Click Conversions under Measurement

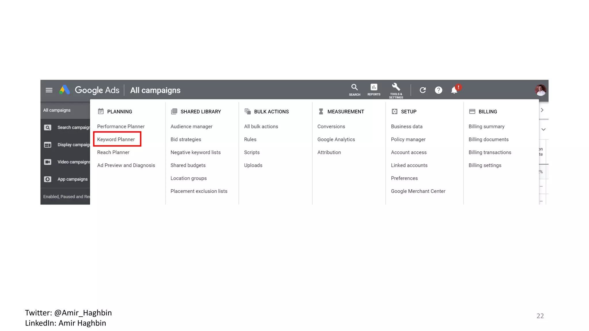[331, 126]
